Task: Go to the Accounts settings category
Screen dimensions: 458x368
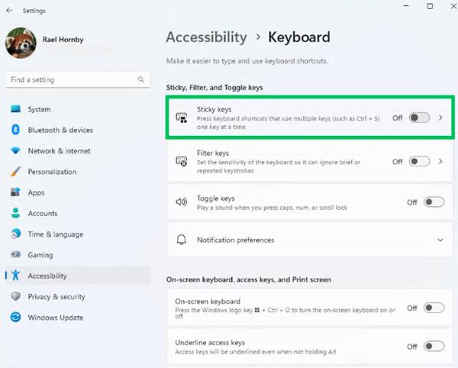Action: click(43, 214)
